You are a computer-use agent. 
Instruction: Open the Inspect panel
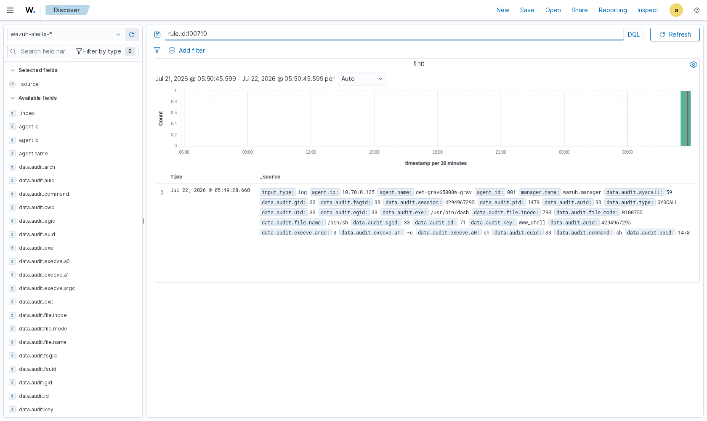click(648, 10)
